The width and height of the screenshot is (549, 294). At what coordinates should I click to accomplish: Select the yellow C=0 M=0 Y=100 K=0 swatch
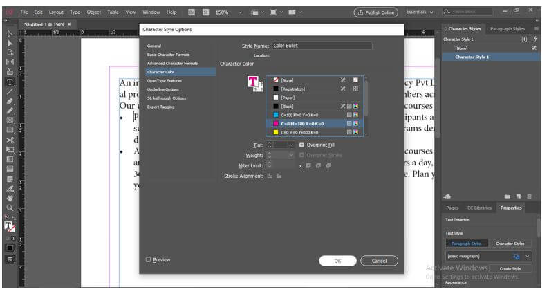(x=315, y=132)
